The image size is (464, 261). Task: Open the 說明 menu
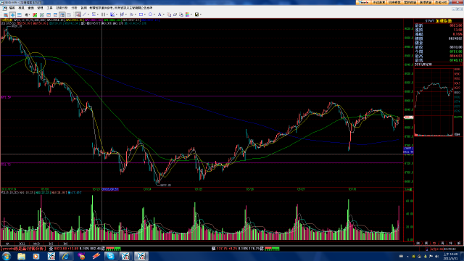point(84,8)
